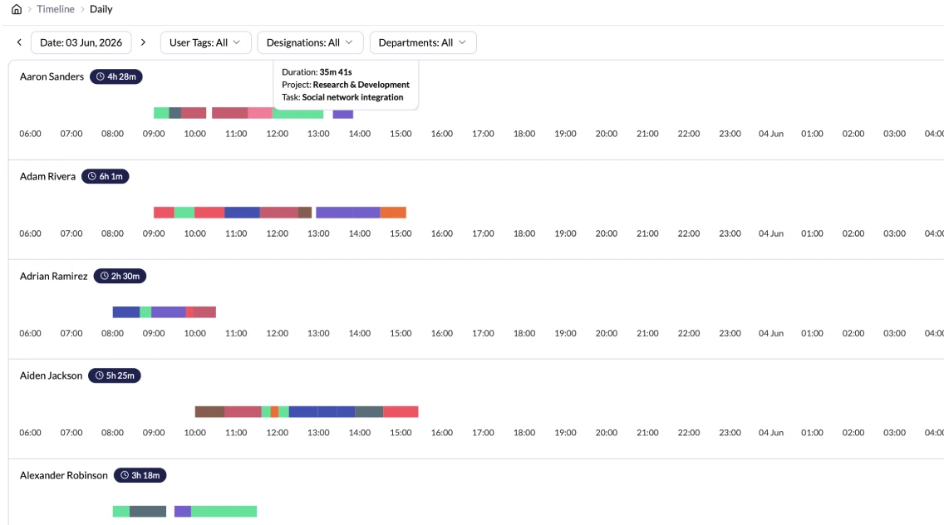Click Adam Rivera's brown segment before 13:00

click(305, 213)
